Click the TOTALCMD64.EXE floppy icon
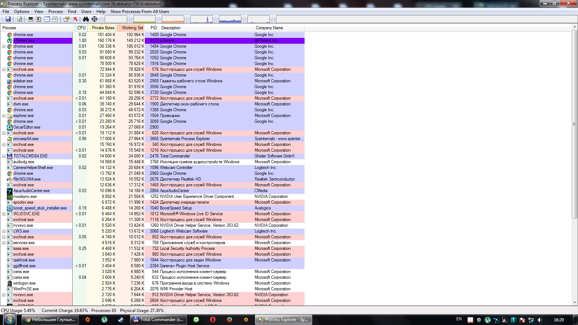This screenshot has height=325, width=578. point(10,156)
